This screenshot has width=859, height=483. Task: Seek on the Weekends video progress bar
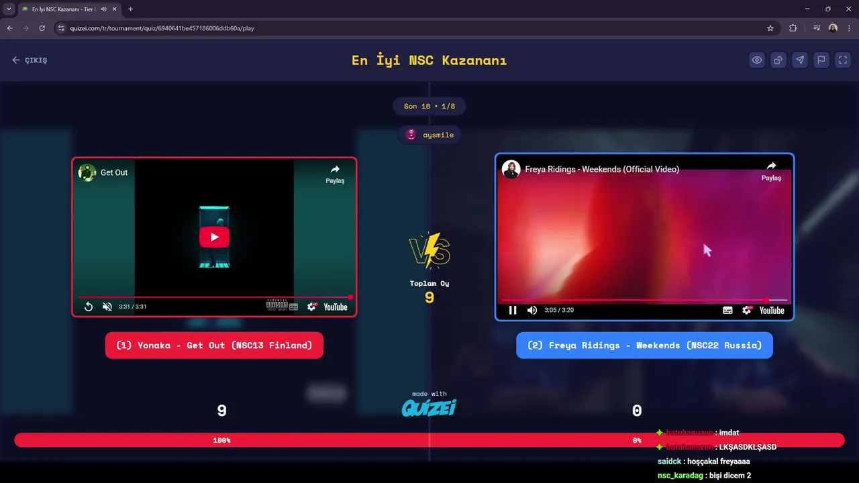(644, 300)
